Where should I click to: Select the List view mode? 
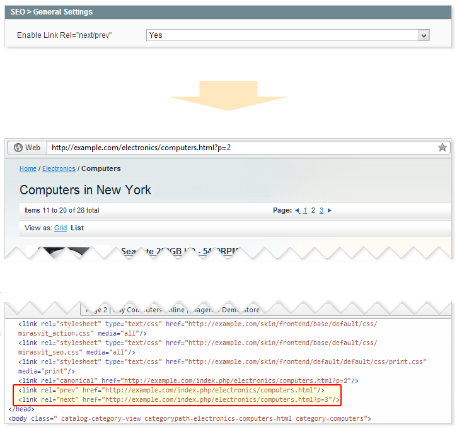click(78, 228)
